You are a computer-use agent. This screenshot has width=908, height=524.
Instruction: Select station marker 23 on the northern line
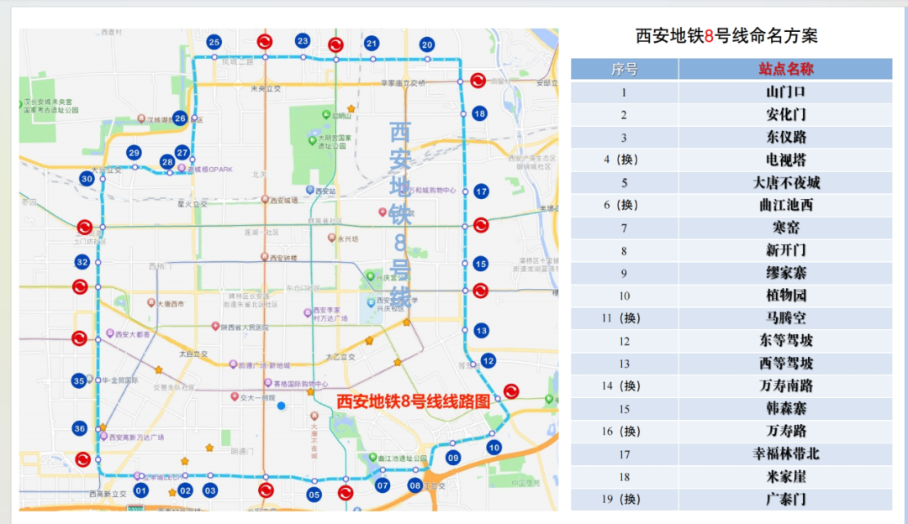[303, 41]
